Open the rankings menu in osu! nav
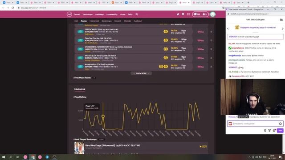285x160 pixels. coord(99,14)
